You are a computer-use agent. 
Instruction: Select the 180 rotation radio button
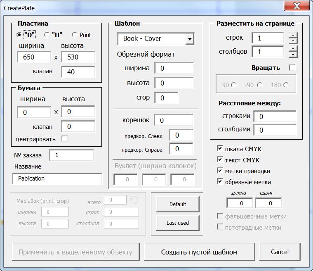coord(286,85)
